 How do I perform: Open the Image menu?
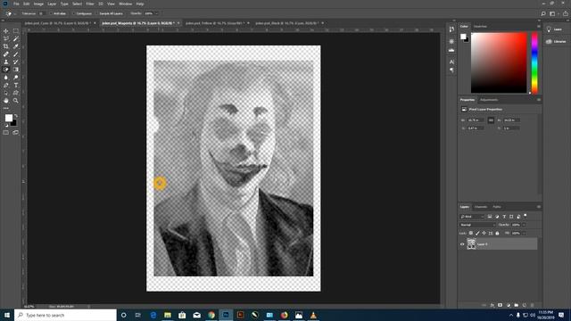(38, 4)
